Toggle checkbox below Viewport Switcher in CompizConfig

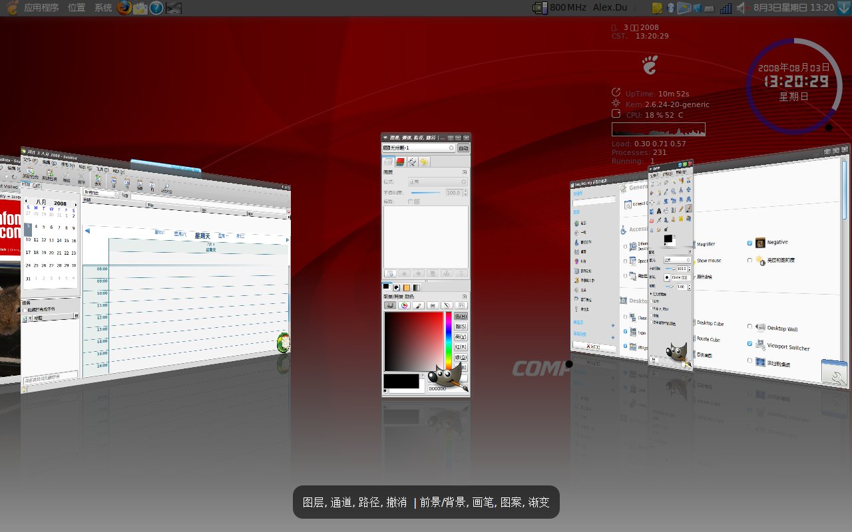tap(749, 360)
